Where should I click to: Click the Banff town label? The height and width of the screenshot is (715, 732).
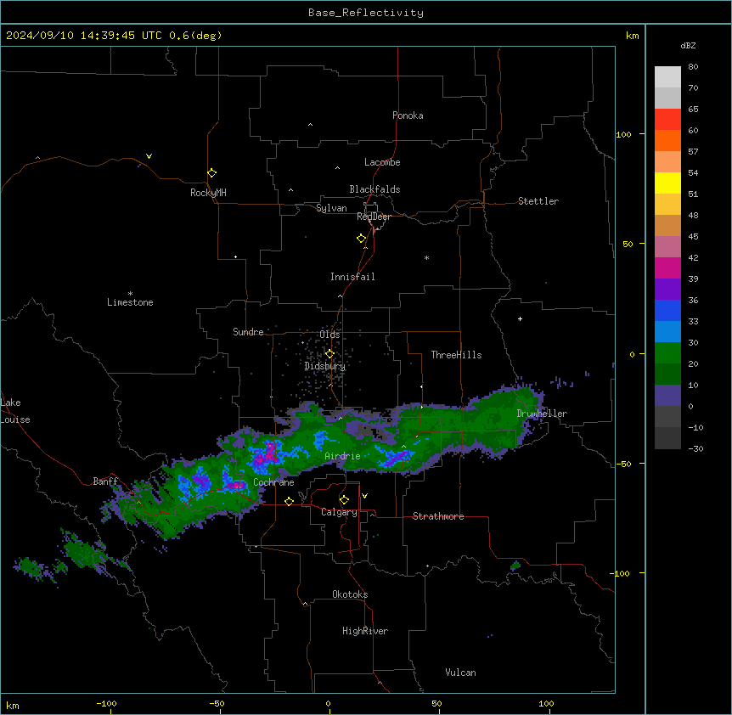click(105, 481)
